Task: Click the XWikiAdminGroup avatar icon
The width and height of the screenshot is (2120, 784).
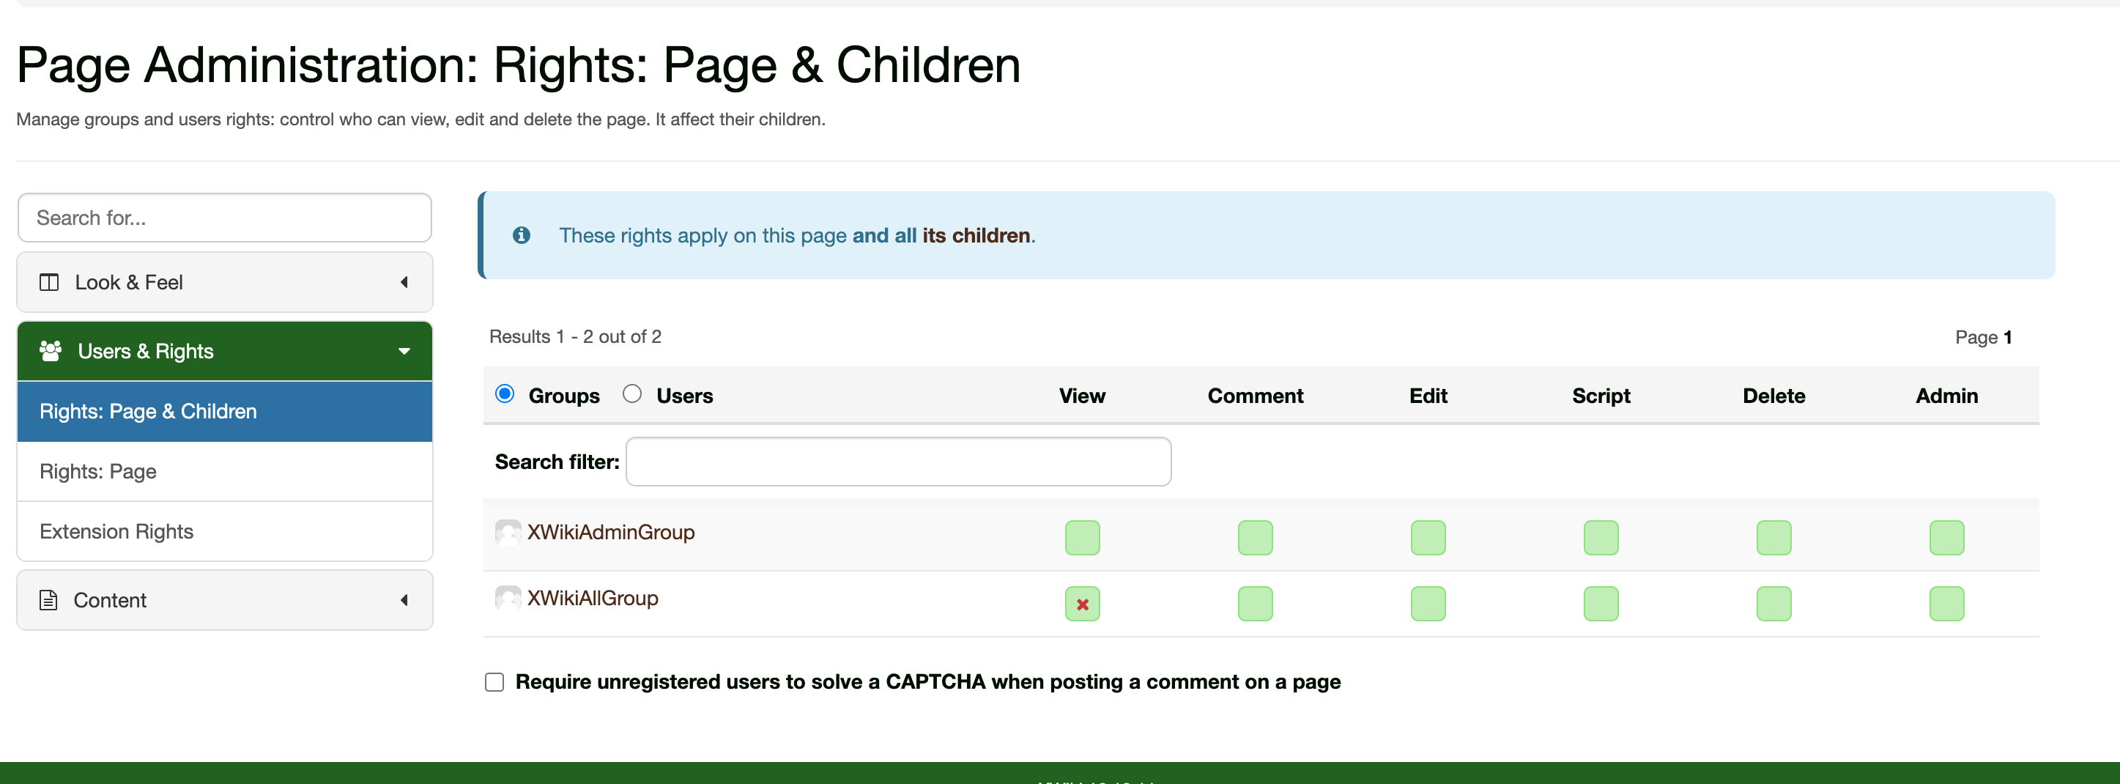Action: 508,532
